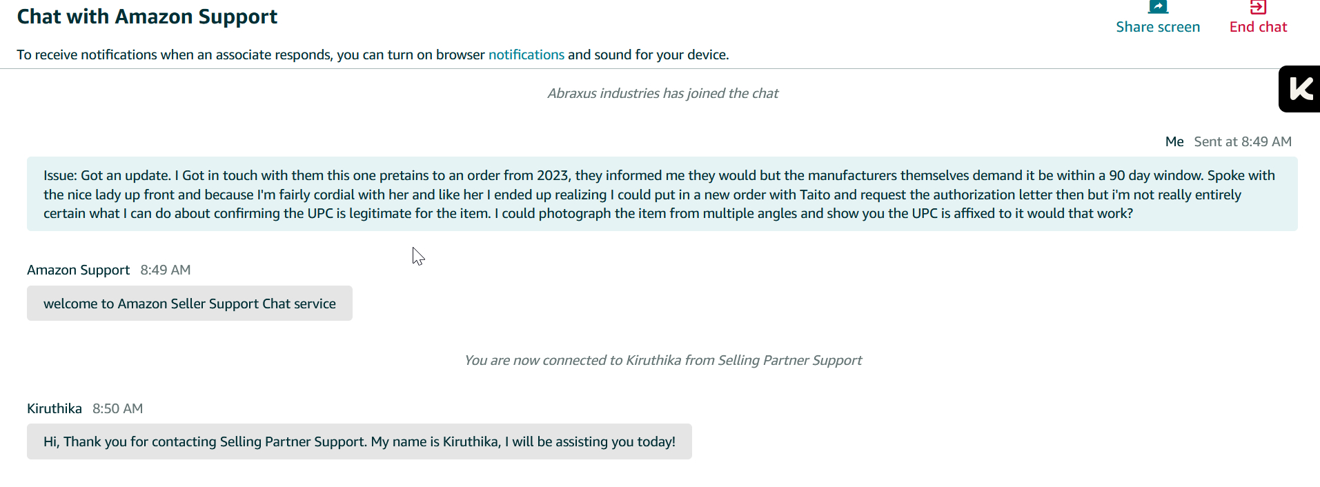Click the Share screen text label
Screen dimensions: 1320x487
pyautogui.click(x=1158, y=27)
